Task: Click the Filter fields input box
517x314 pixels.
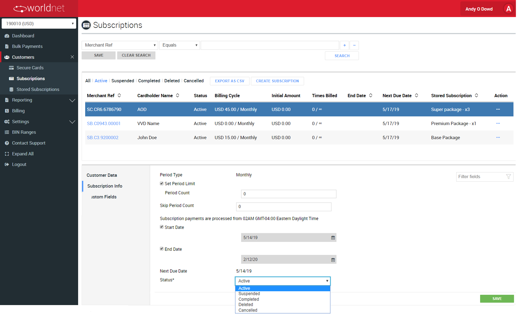Action: click(485, 177)
